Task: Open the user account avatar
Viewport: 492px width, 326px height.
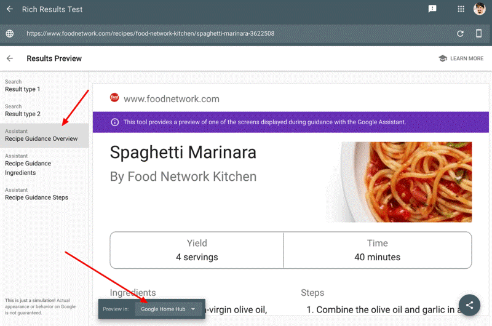Action: (480, 9)
